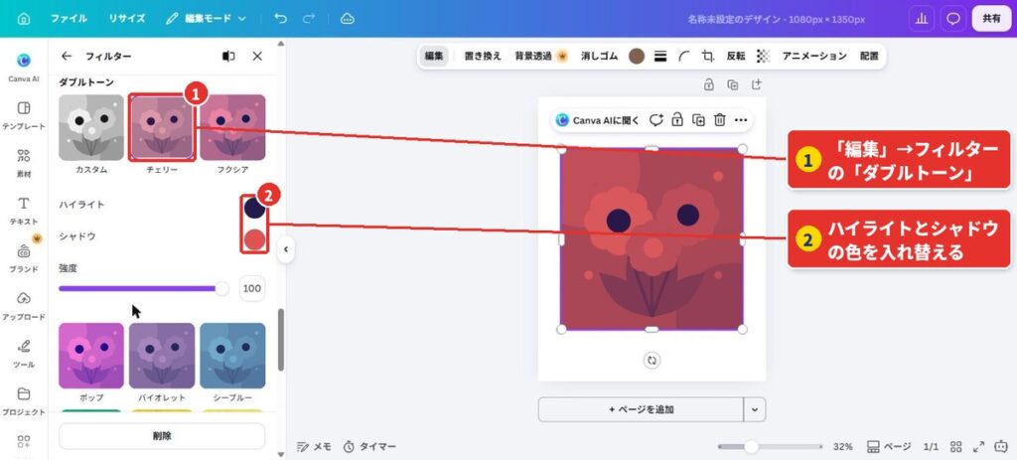Add page icon above canvas
This screenshot has width=1017, height=460.
pyautogui.click(x=756, y=85)
